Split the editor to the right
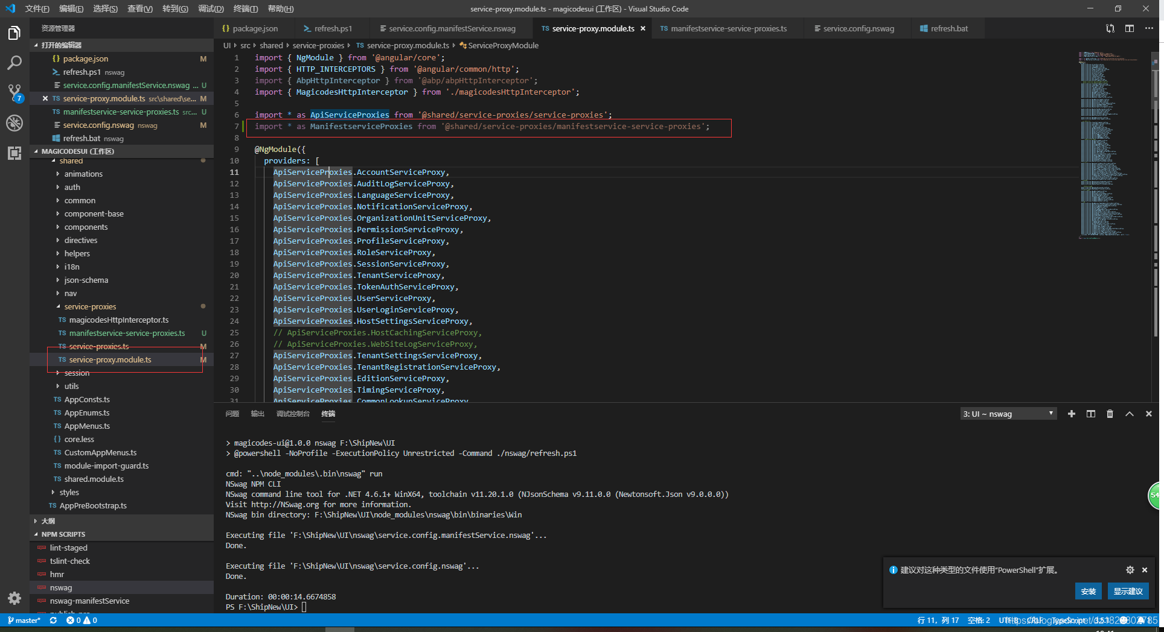1164x632 pixels. coord(1130,28)
